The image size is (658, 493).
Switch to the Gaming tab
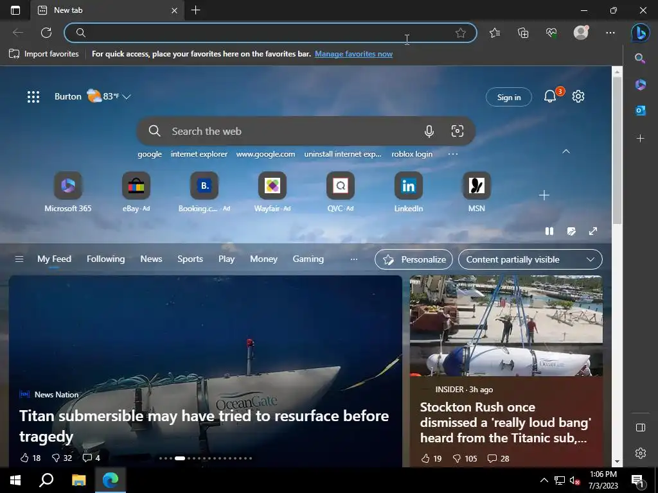[x=308, y=259]
